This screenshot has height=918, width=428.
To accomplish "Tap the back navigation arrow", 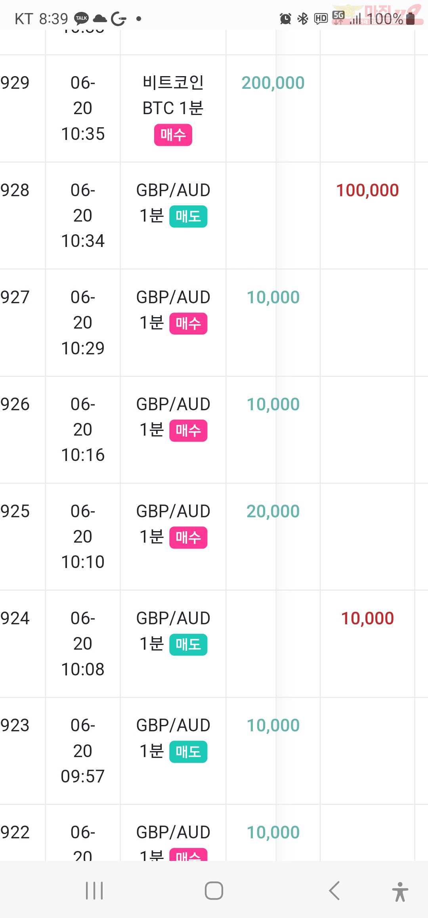I will [334, 891].
